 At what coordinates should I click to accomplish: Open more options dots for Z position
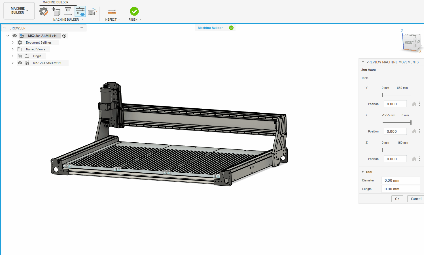coord(420,159)
